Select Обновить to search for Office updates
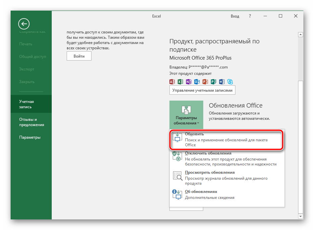This screenshot has height=230, width=314. 227,139
